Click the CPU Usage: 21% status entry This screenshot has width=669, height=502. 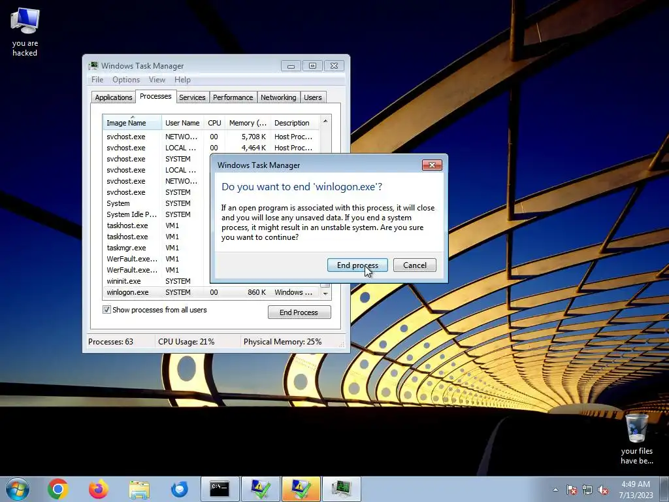point(186,341)
